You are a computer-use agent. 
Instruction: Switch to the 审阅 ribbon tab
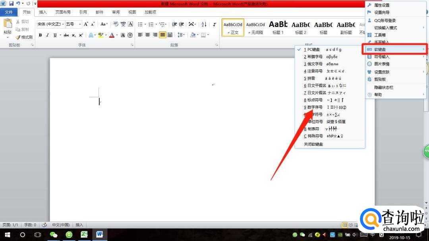point(116,12)
